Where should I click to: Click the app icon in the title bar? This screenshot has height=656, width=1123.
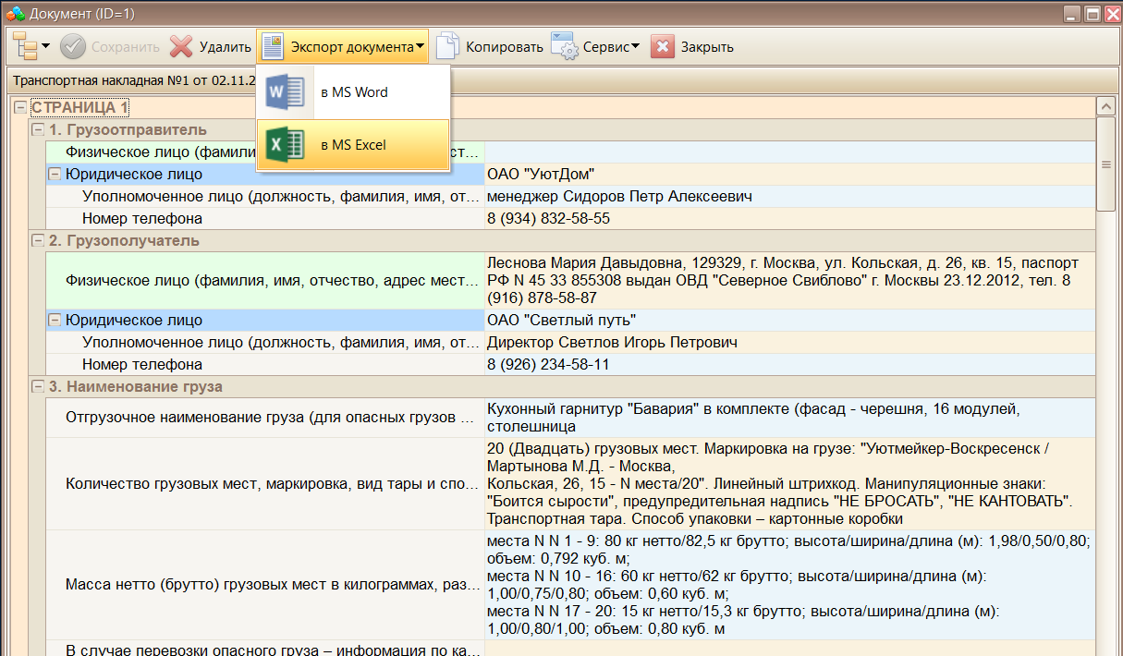(x=14, y=14)
